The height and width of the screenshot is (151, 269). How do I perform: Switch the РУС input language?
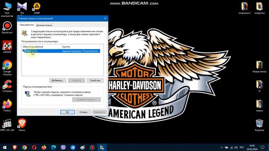(x=242, y=147)
